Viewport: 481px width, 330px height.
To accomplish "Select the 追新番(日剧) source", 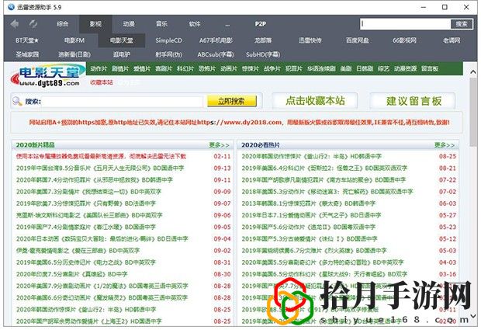I will pyautogui.click(x=74, y=54).
